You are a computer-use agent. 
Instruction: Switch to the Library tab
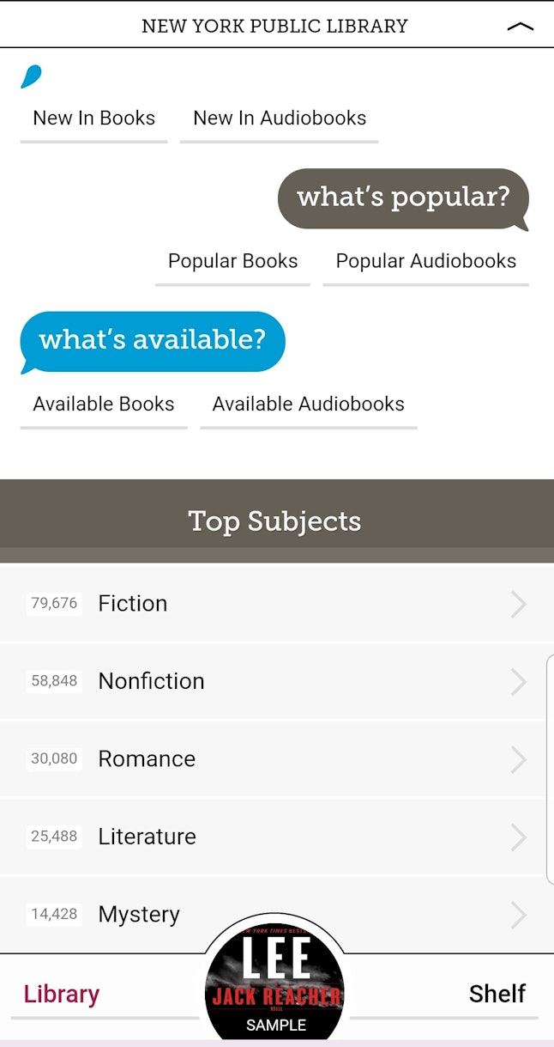62,994
